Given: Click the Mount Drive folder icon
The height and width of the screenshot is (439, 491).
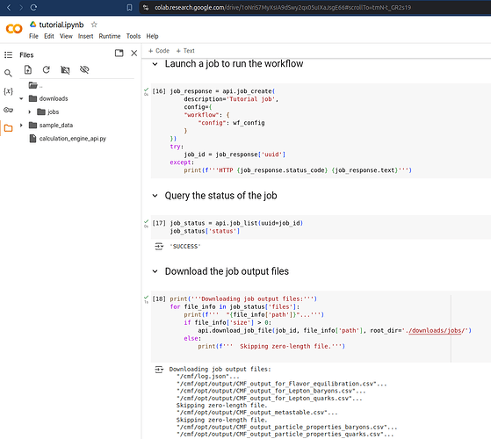Looking at the screenshot, I should (x=65, y=69).
